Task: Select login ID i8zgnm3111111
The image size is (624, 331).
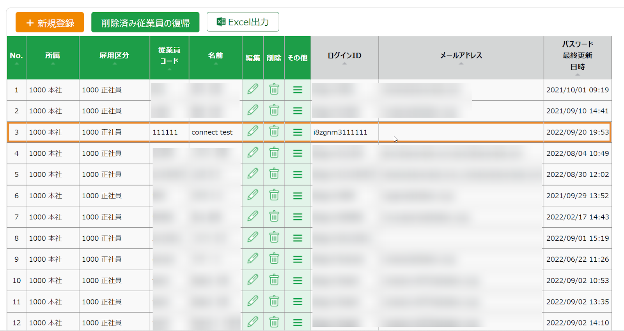Action: [x=340, y=132]
